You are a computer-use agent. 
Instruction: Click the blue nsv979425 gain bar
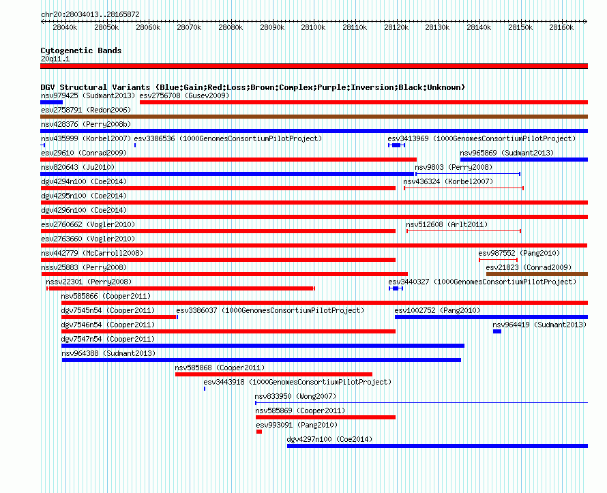tap(51, 102)
